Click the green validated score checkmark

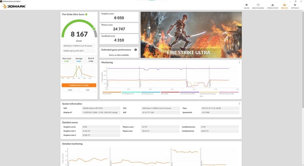tap(86, 14)
